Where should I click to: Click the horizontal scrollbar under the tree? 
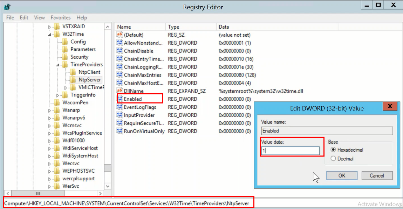pyautogui.click(x=38, y=193)
